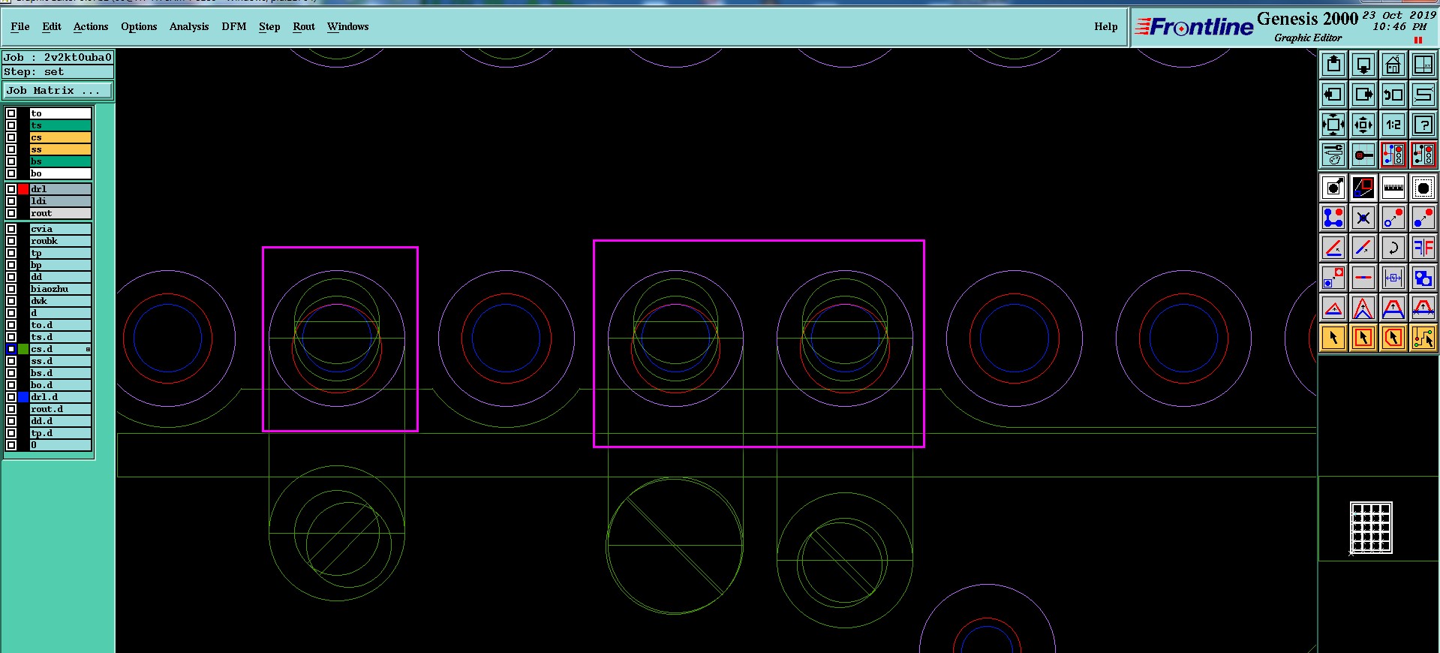
Task: Open the DFM menu
Action: click(x=233, y=26)
